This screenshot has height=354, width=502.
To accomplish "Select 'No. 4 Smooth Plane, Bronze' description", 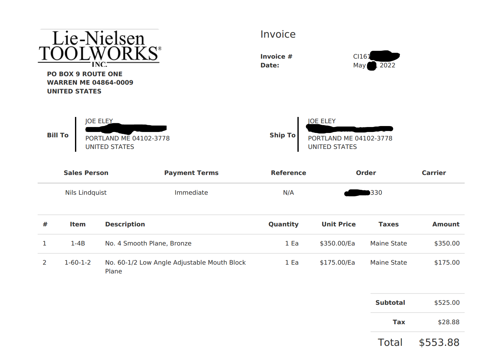I will [x=148, y=243].
